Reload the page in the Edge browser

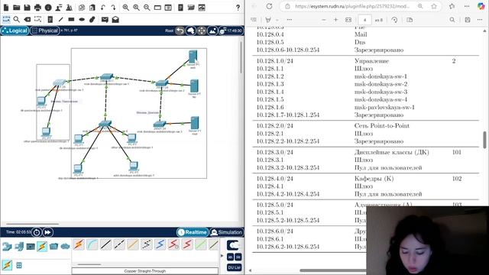(269, 6)
